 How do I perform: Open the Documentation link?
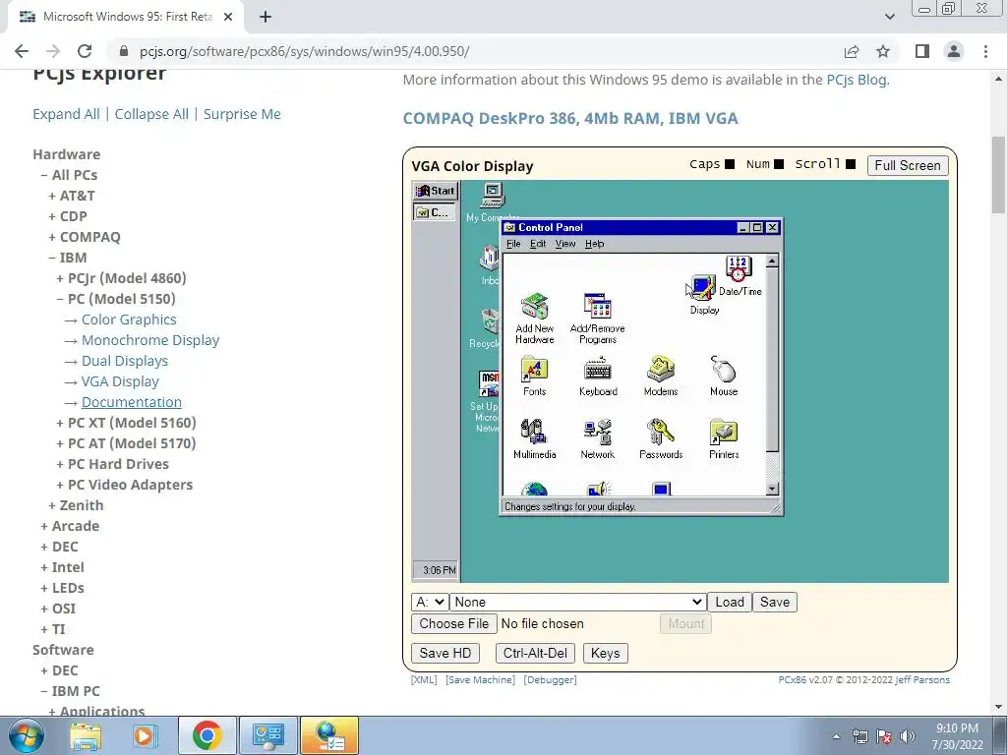tap(132, 402)
